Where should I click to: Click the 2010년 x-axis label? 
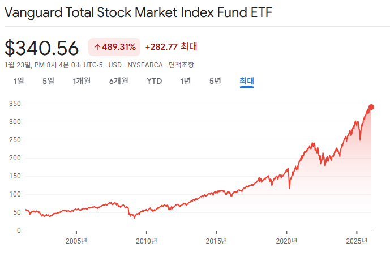point(147,241)
